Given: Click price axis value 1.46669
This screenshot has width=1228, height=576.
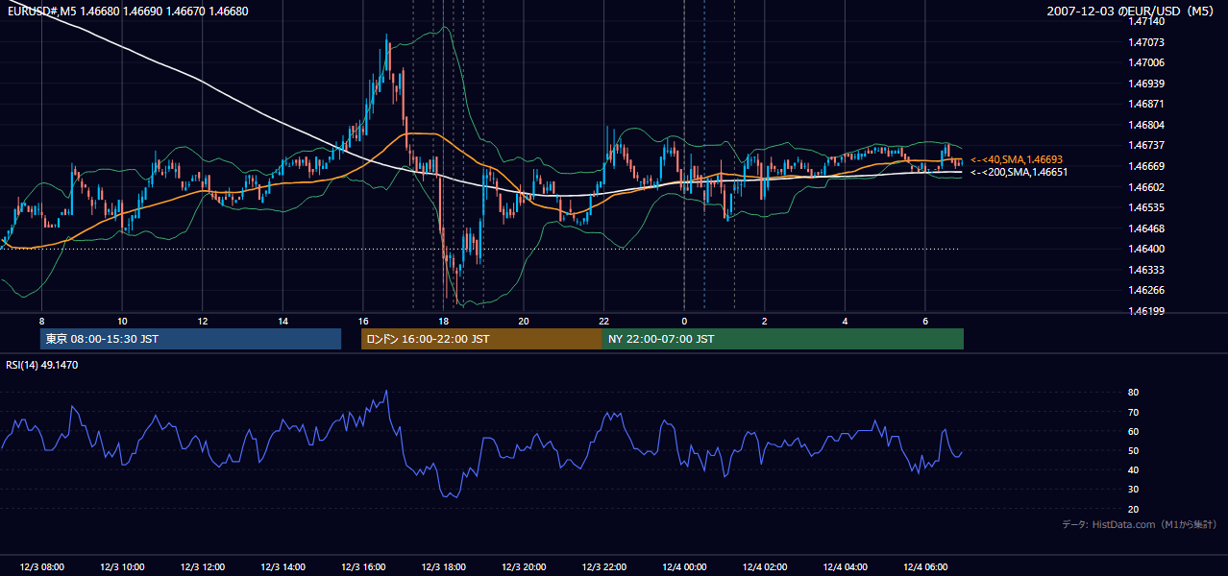Looking at the screenshot, I should coord(1146,166).
